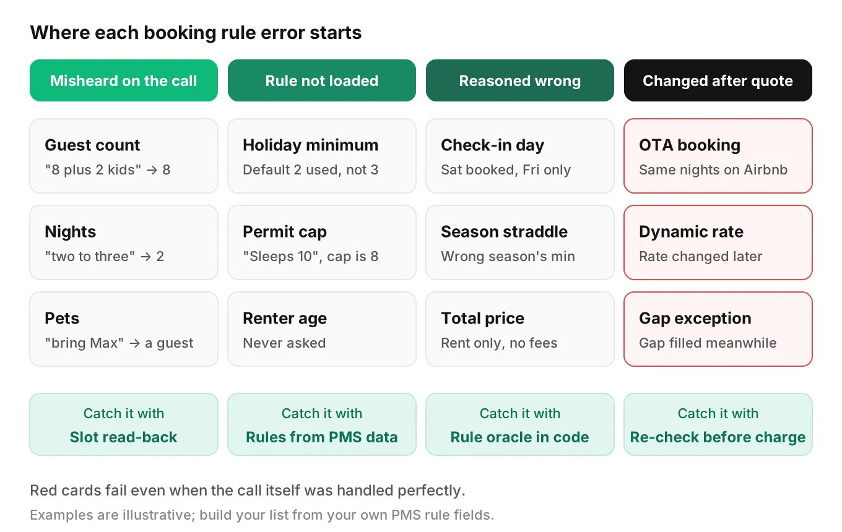Click the text '"bring Max" → a guest'
The width and height of the screenshot is (842, 532).
119,343
